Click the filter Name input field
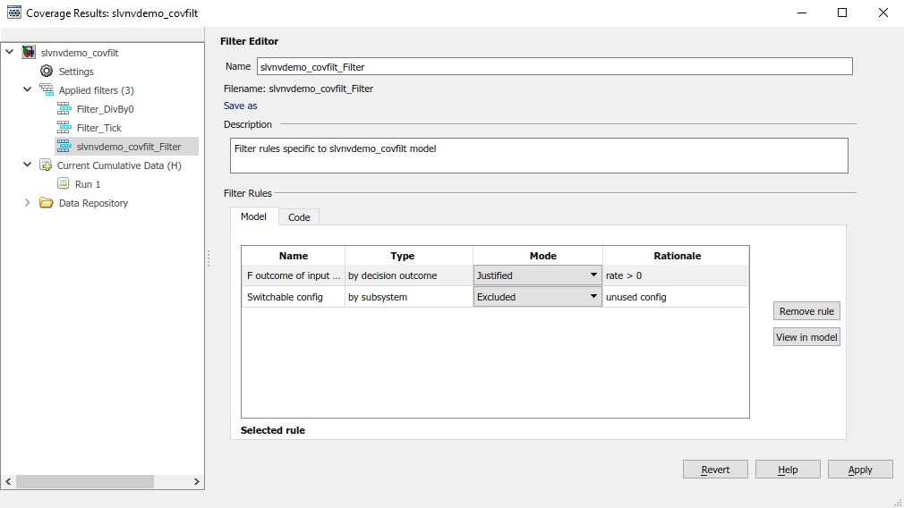The height and width of the screenshot is (508, 904). tap(554, 66)
